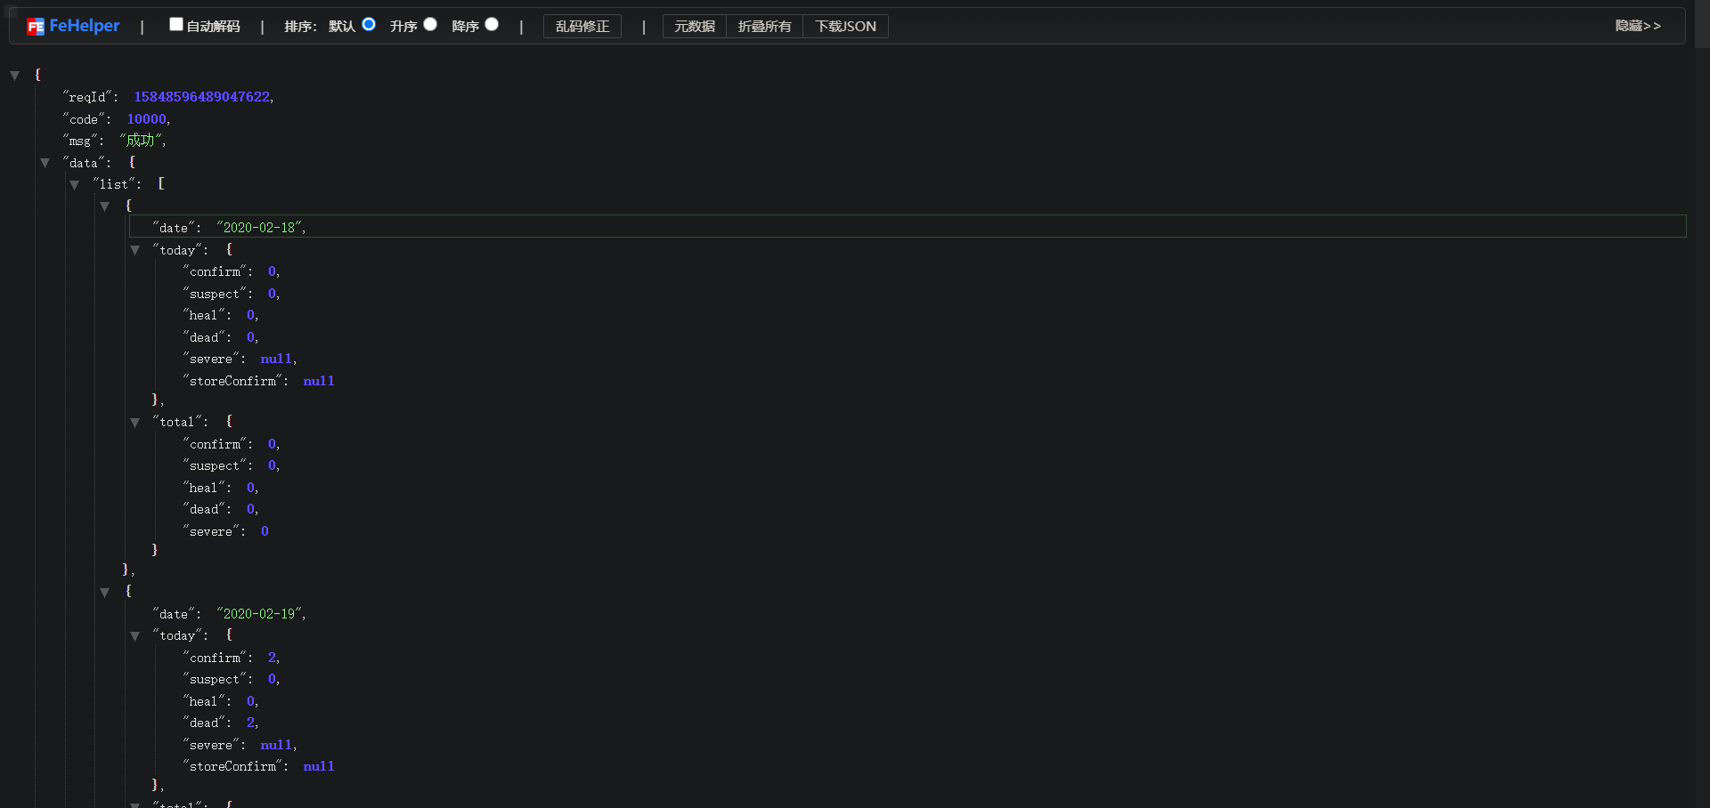Collapse "today" under date 2020-02-18
The width and height of the screenshot is (1710, 808).
coord(135,251)
